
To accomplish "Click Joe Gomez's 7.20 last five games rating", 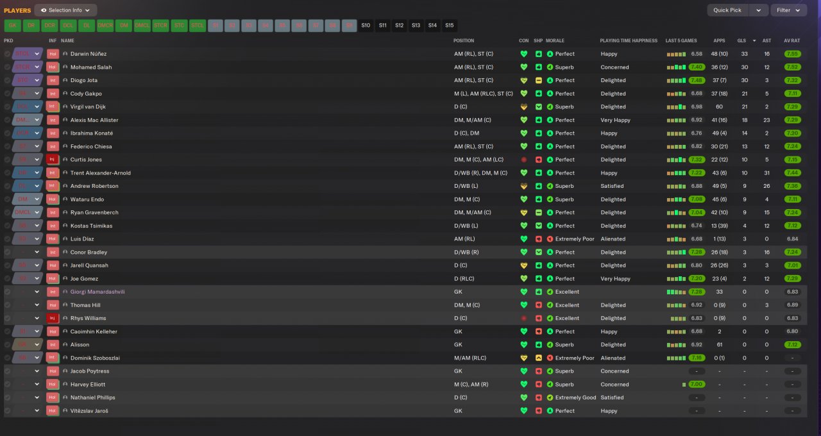I will pos(697,279).
